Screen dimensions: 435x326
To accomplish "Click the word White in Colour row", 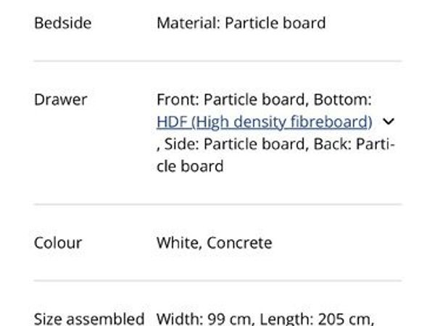I will (x=178, y=243).
